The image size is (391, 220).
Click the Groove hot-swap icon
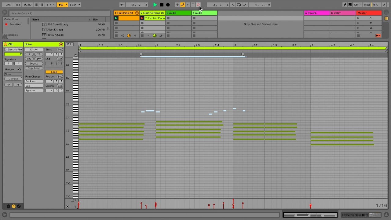point(20,70)
